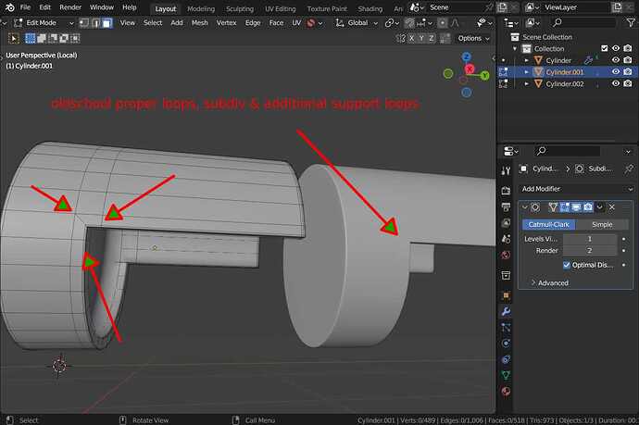Image resolution: width=639 pixels, height=425 pixels.
Task: Switch to the Shading workspace tab
Action: 370,8
